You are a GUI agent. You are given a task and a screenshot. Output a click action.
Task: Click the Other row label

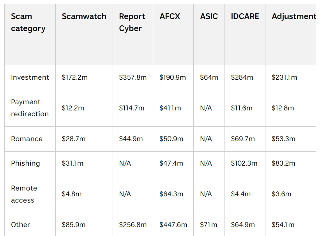pos(20,225)
